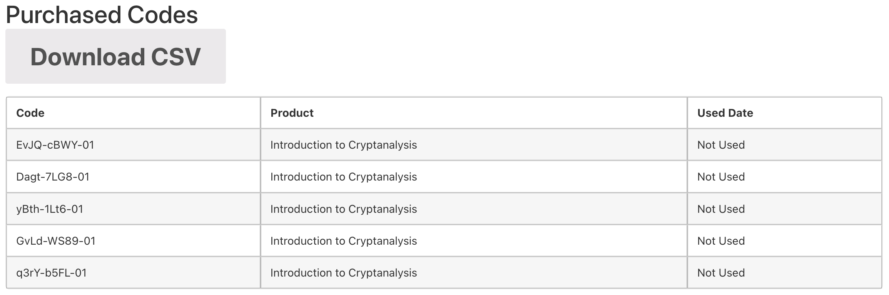Click the Product column header
Image resolution: width=889 pixels, height=295 pixels.
[292, 113]
